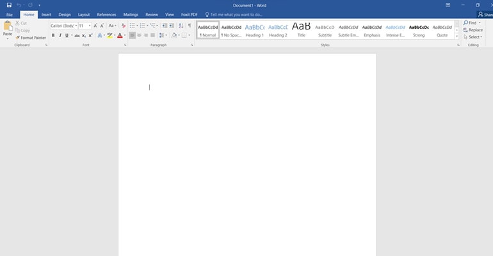Click Clear All Formatting icon
493x256 pixels.
(x=123, y=26)
